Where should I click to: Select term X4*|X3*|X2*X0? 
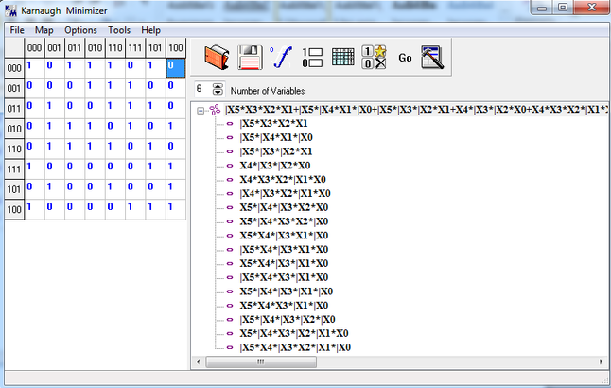(275, 166)
